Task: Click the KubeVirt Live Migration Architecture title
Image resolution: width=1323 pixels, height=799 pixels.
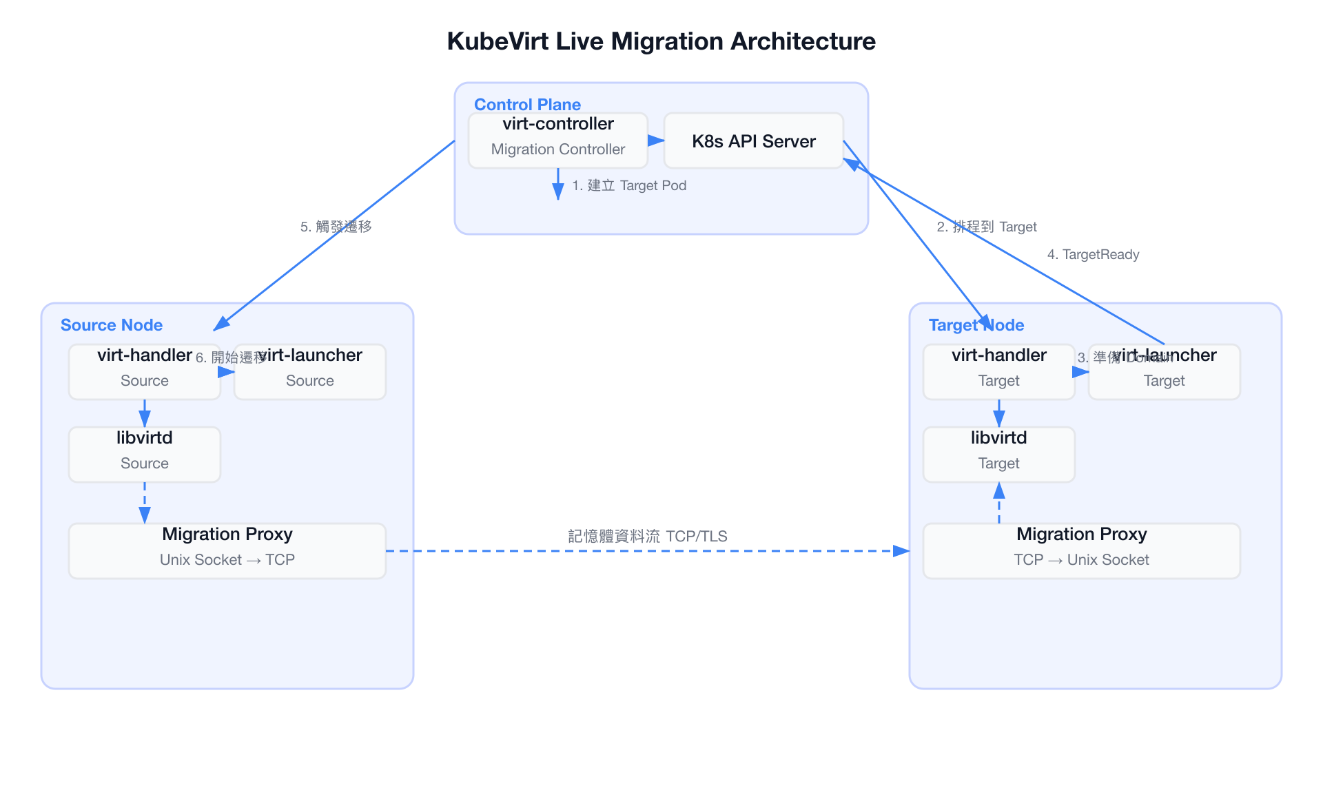Action: pyautogui.click(x=661, y=41)
